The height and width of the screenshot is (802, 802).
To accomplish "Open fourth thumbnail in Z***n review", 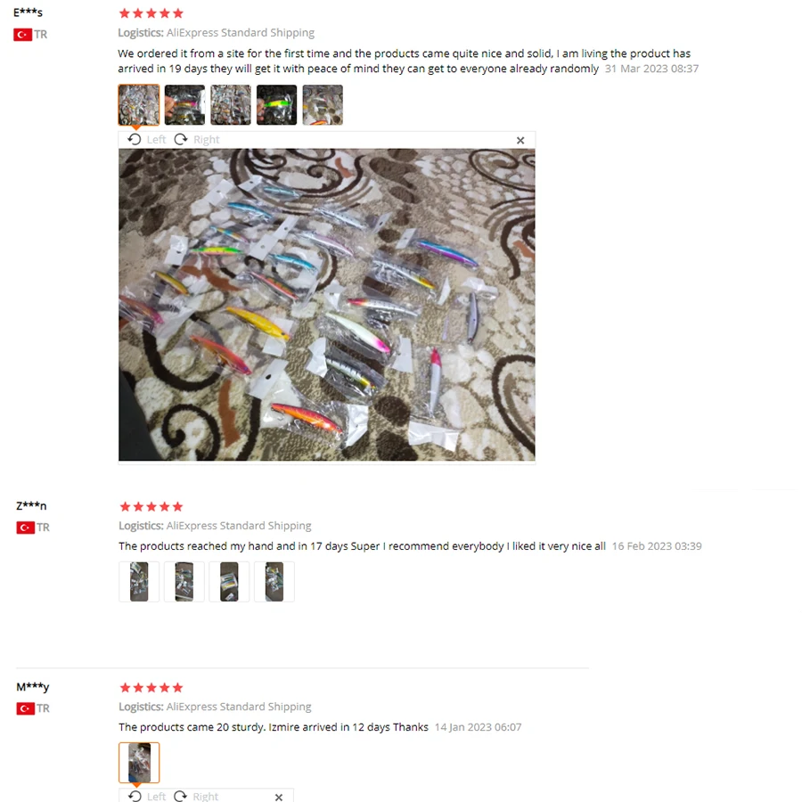I will 274,582.
